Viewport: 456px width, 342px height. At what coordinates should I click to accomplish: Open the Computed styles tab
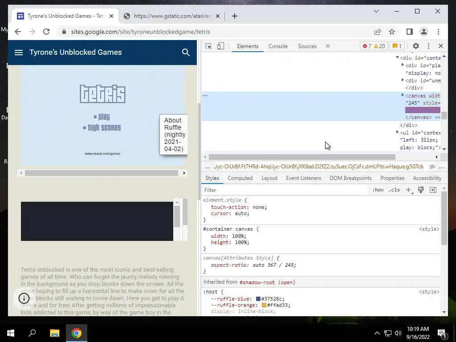(x=240, y=178)
